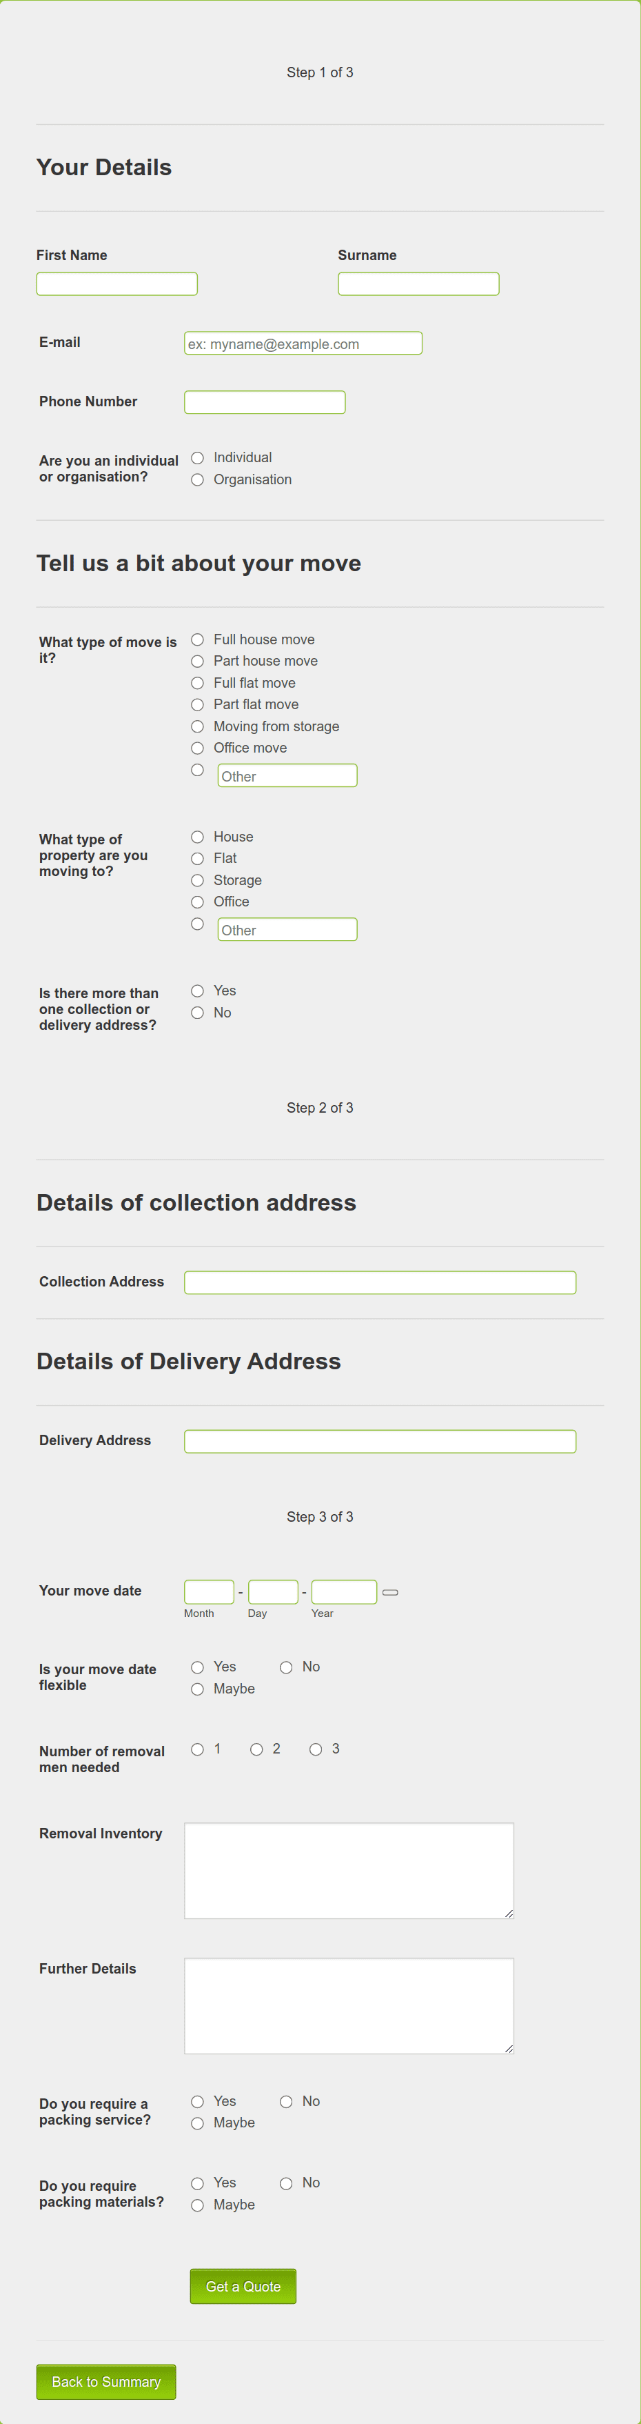Viewport: 641px width, 2424px height.
Task: Click inside the Removal Inventory box
Action: tap(349, 1871)
